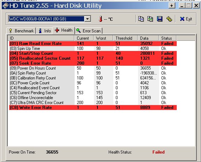Click data value 36655 in Power On Hours row
This screenshot has height=162, width=201.
point(145,68)
